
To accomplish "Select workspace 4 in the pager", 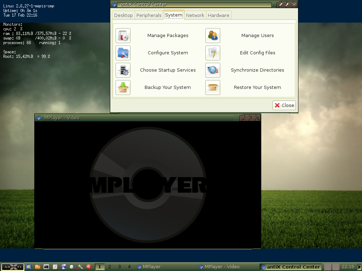I will point(129,267).
